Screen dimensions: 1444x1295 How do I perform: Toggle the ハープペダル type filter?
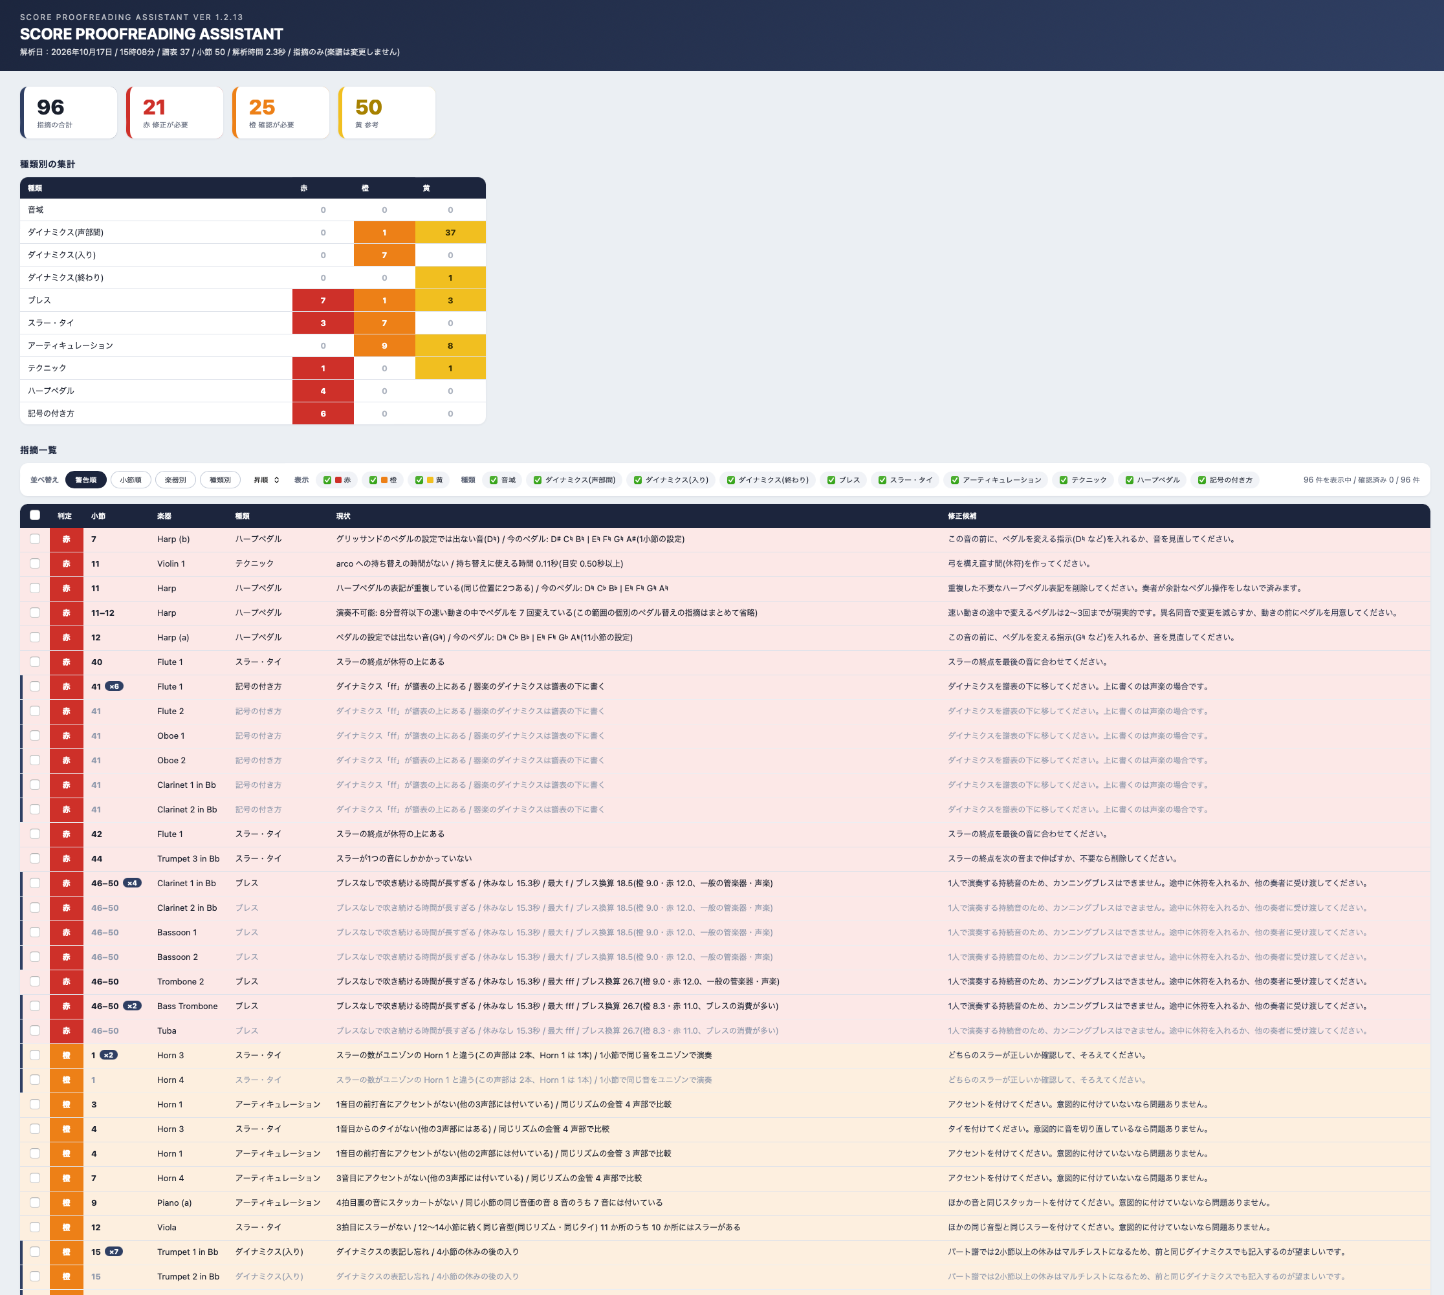[1130, 479]
